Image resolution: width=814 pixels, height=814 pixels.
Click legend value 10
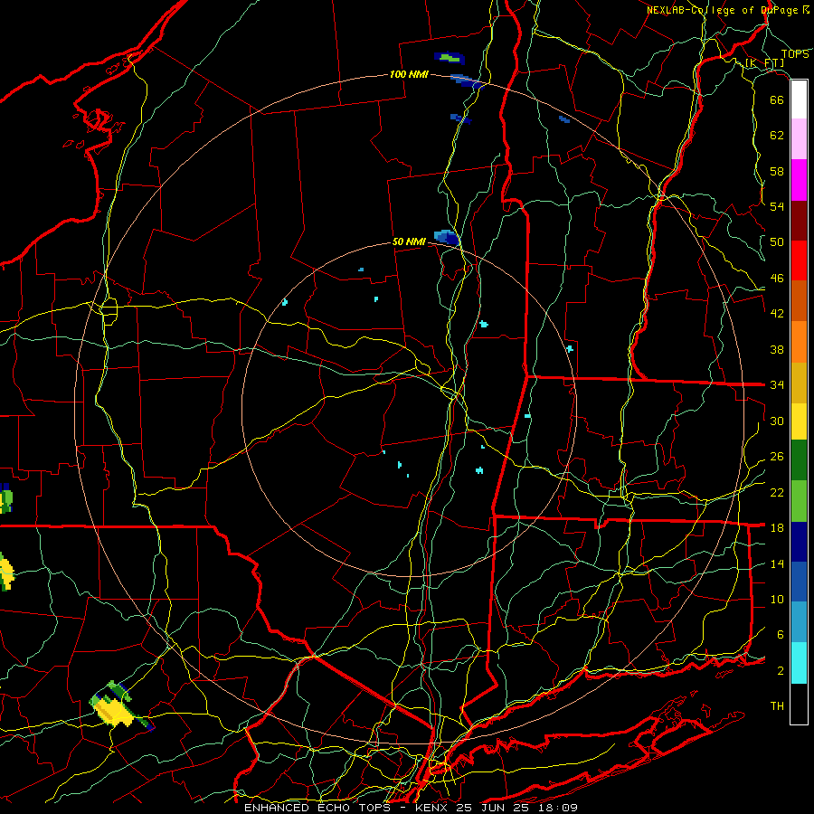(x=777, y=599)
